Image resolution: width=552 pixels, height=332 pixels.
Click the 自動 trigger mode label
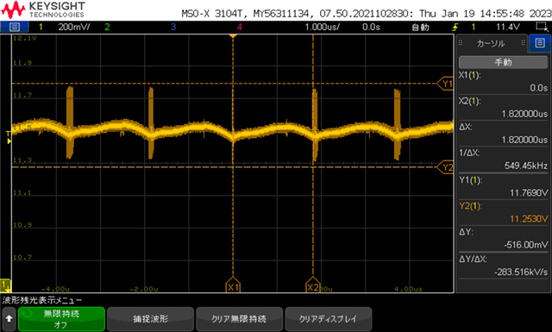tap(420, 27)
